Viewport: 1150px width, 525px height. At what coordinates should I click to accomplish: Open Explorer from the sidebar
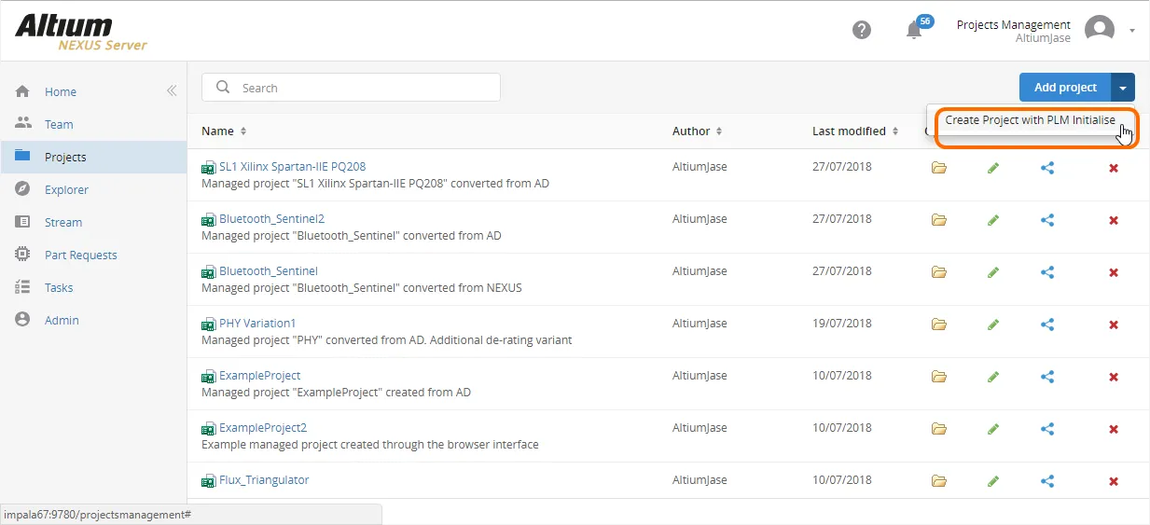coord(66,189)
